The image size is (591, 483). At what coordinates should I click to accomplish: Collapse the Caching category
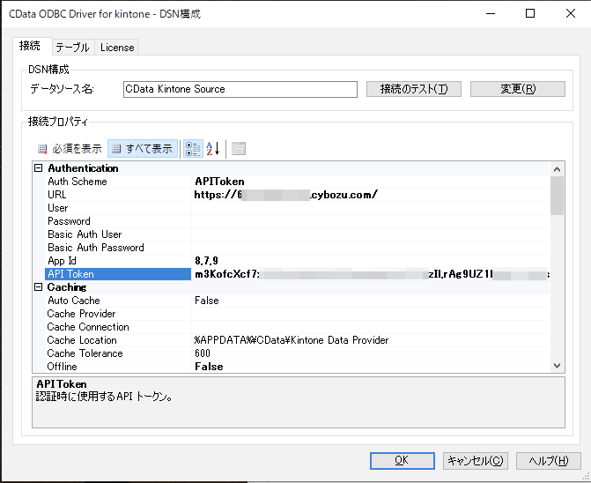click(x=39, y=287)
